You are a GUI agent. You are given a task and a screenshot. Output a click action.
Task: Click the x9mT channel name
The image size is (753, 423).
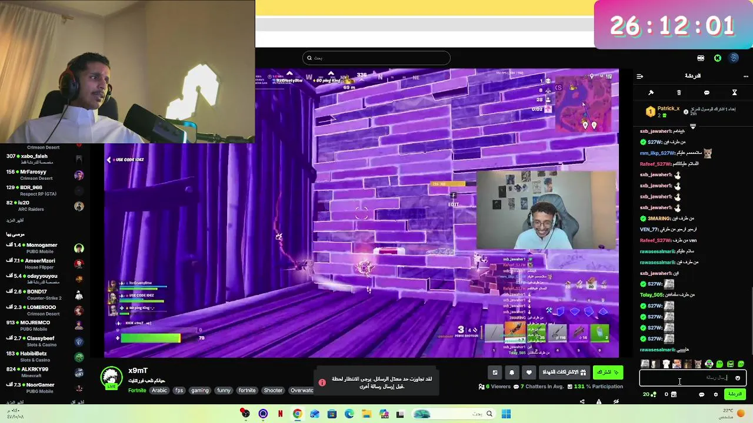point(138,371)
